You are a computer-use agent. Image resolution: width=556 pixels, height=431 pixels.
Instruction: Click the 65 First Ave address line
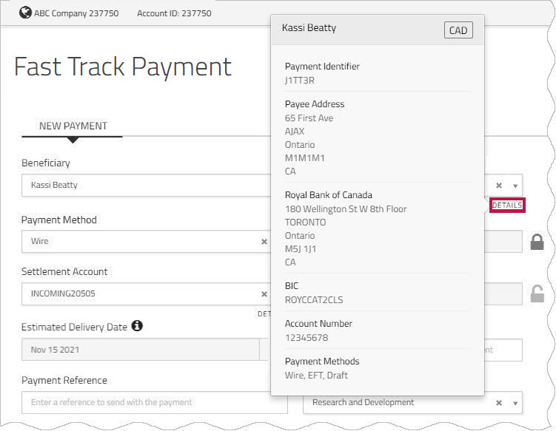coord(309,118)
